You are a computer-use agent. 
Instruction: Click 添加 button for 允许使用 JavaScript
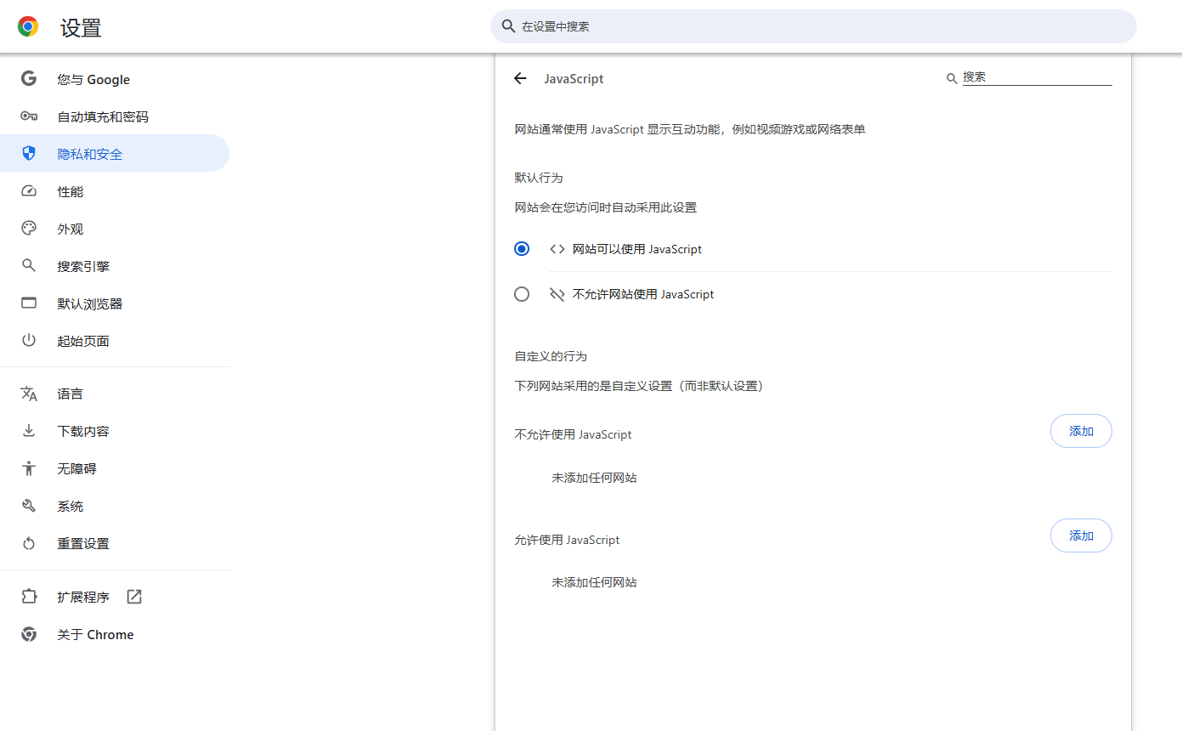1081,535
